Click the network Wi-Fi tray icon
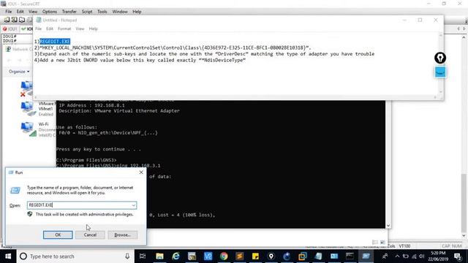This screenshot has height=263, width=468. pyautogui.click(x=414, y=256)
